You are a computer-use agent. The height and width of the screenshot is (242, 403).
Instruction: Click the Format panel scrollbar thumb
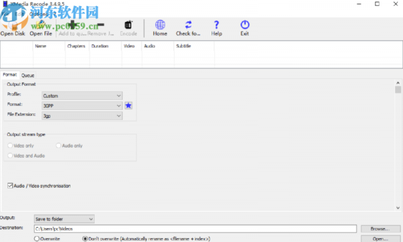(x=398, y=90)
